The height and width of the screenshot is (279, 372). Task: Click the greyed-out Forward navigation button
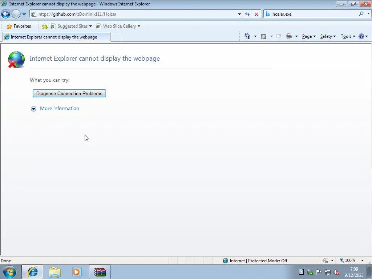pyautogui.click(x=16, y=14)
